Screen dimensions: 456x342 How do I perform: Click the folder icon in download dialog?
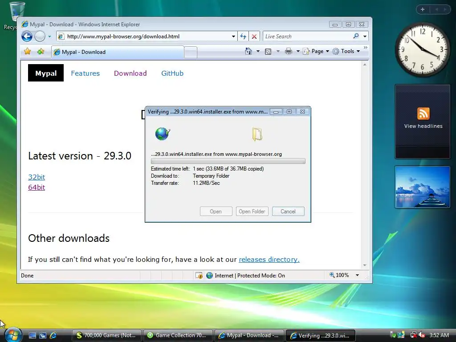(257, 134)
